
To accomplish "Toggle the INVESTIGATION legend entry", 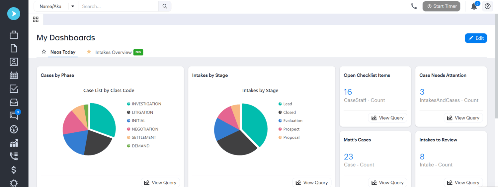I will (x=144, y=104).
